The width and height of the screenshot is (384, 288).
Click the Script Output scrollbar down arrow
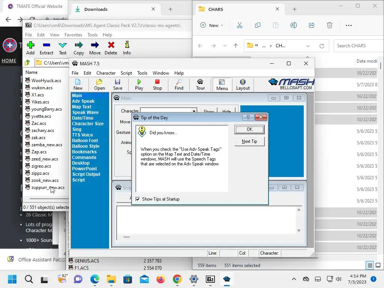click(x=299, y=231)
